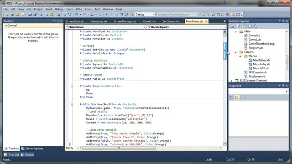
Task: Click the Solution Explorer vertical scrollbar thumb
Action: tap(287, 62)
